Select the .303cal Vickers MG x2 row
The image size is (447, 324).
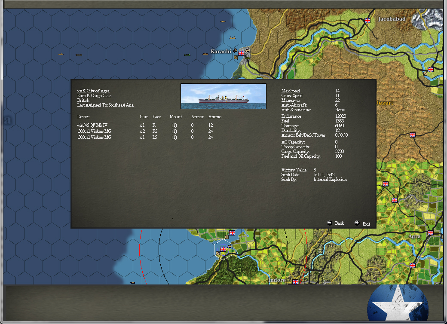(x=145, y=131)
